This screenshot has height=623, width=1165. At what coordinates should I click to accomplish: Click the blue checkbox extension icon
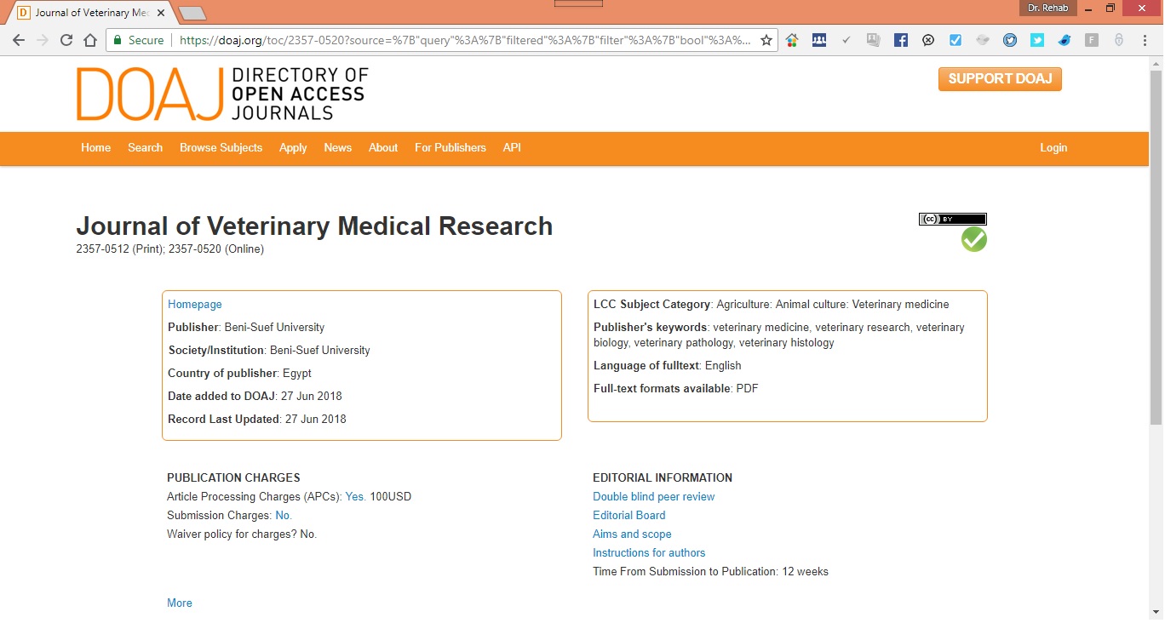click(956, 40)
